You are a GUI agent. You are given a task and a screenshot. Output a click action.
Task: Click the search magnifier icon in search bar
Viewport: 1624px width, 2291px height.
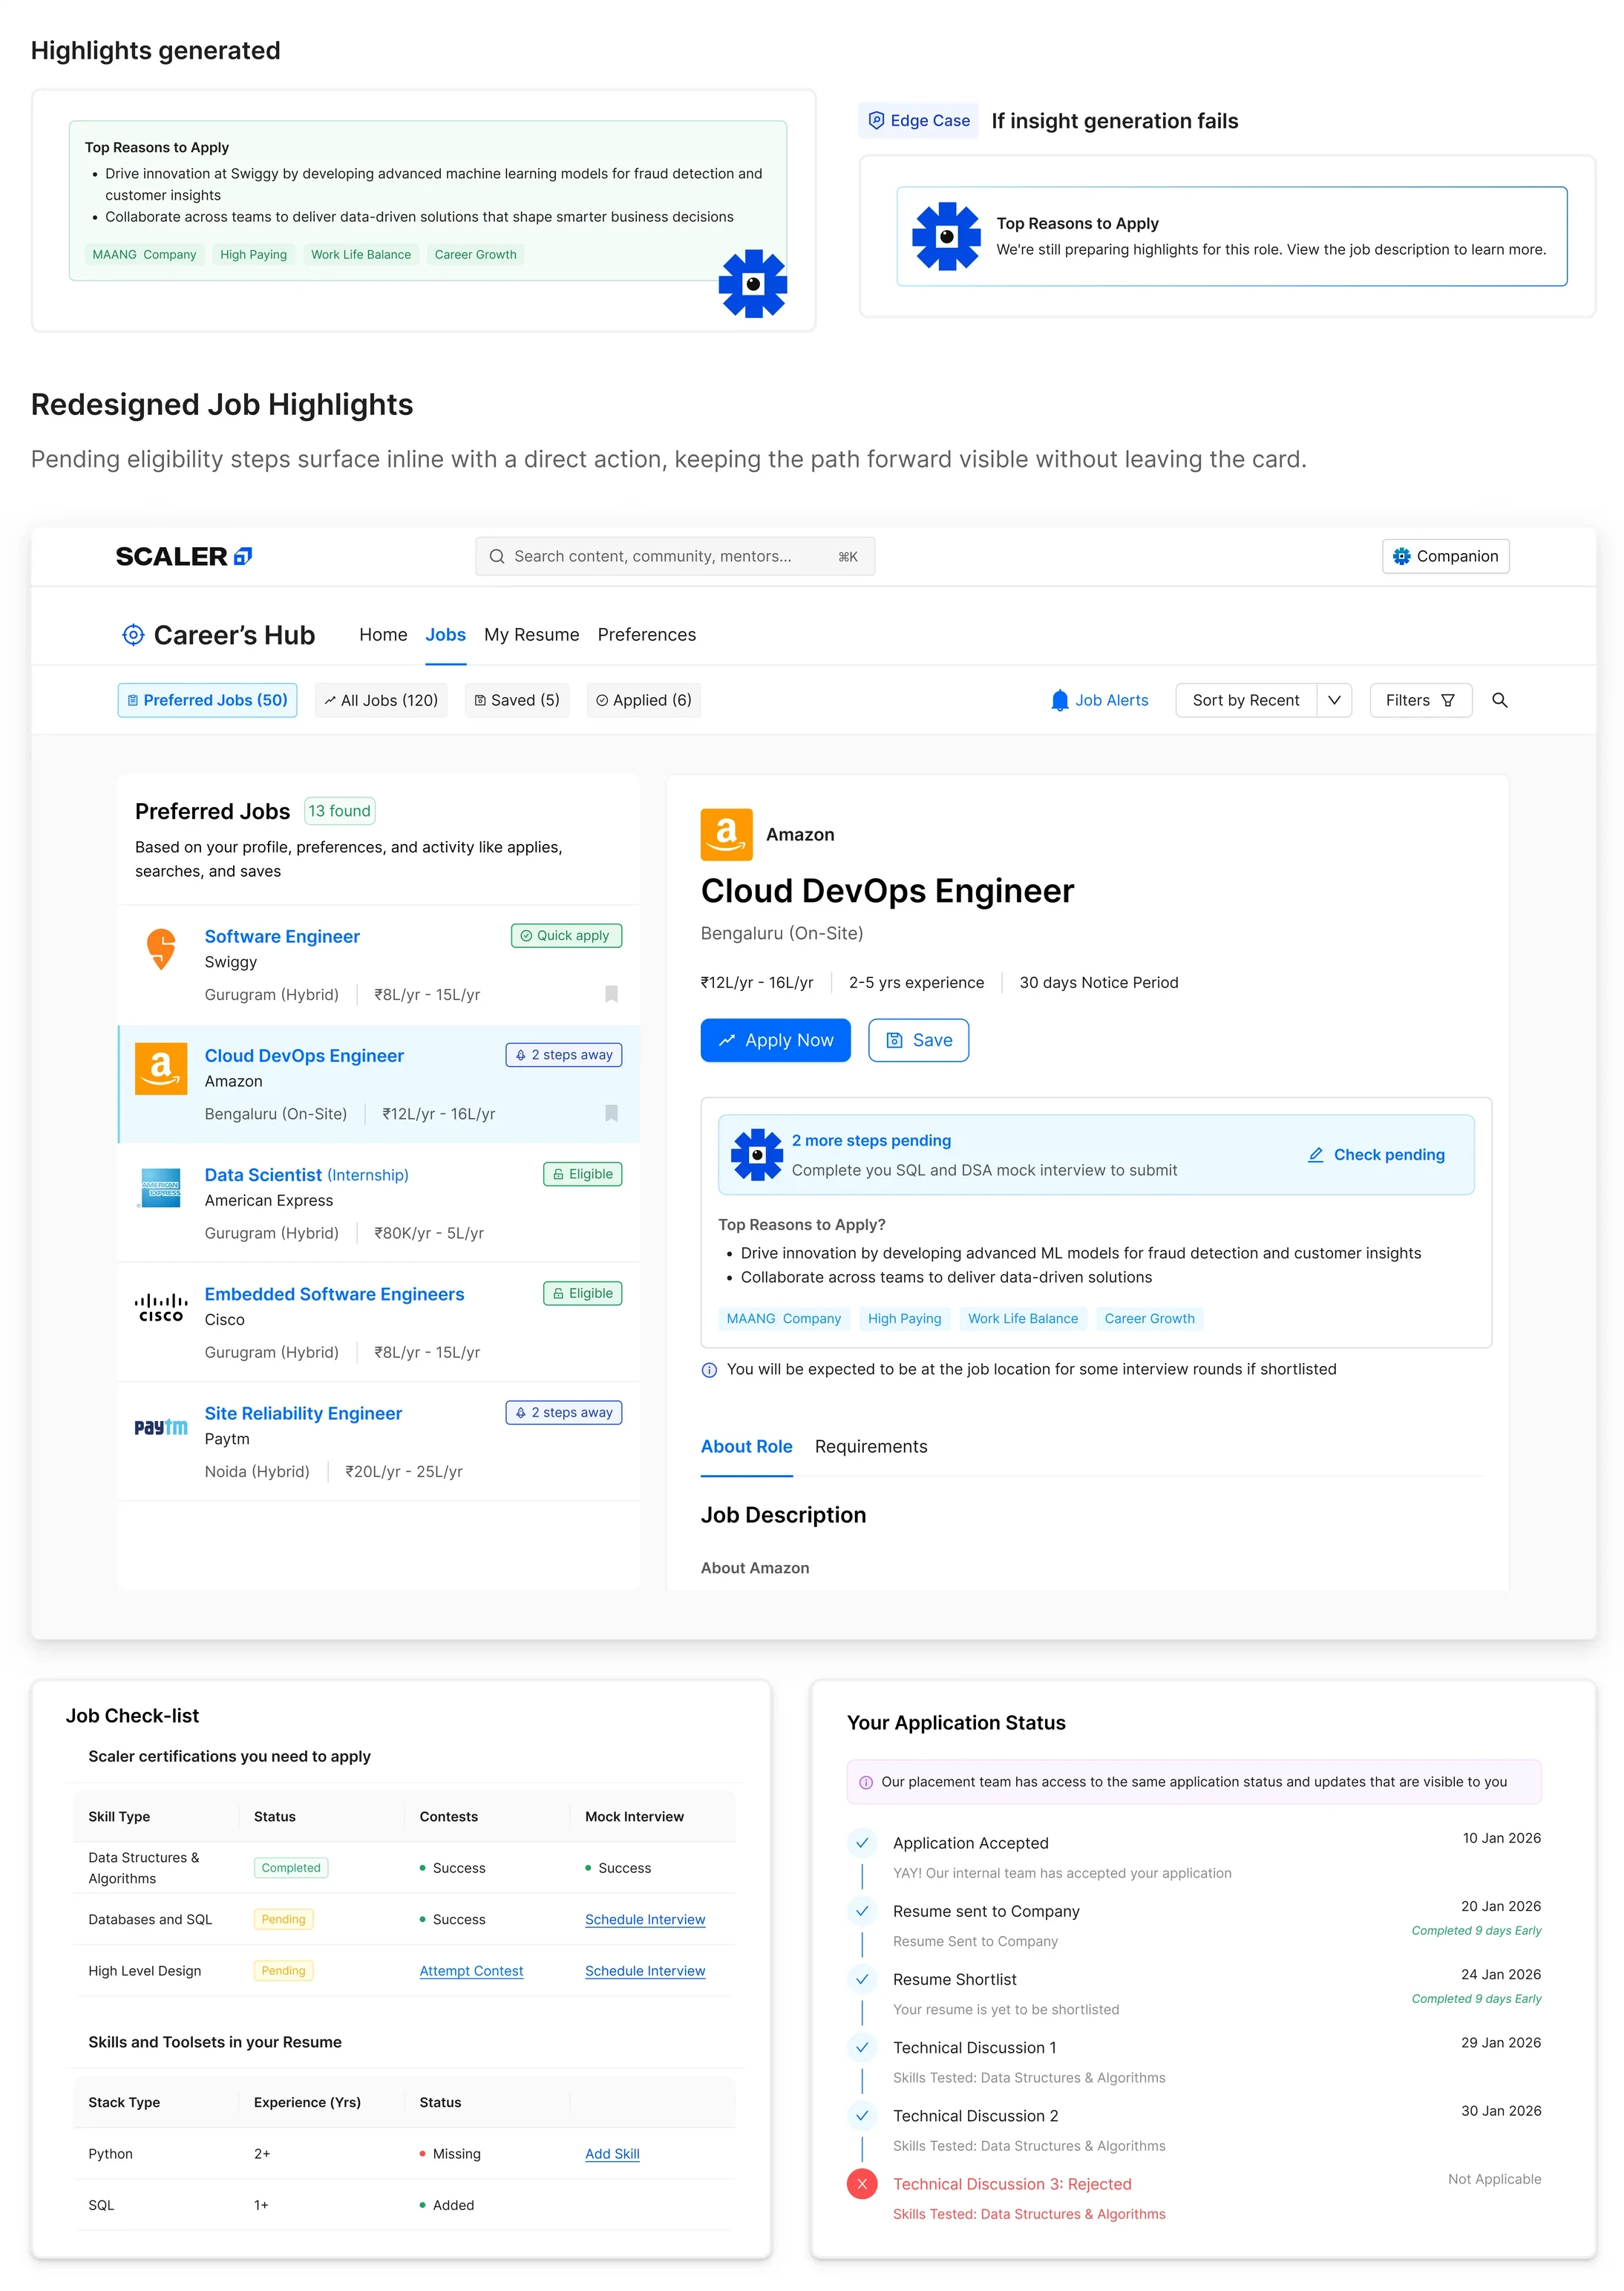497,556
